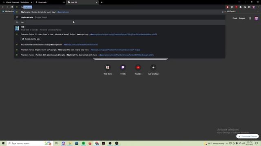Click the Customize Chrome button
The height and width of the screenshot is (146, 261).
pyautogui.click(x=248, y=136)
